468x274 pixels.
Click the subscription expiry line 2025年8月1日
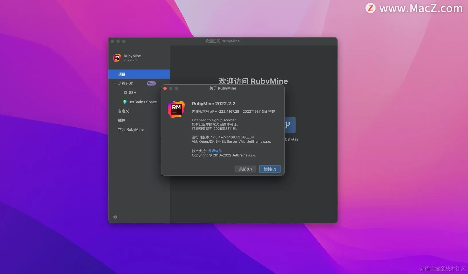215,129
